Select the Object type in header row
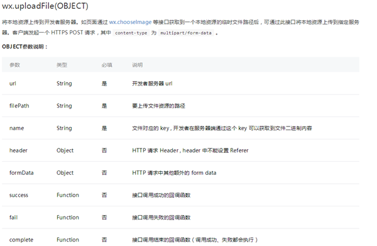 65,150
